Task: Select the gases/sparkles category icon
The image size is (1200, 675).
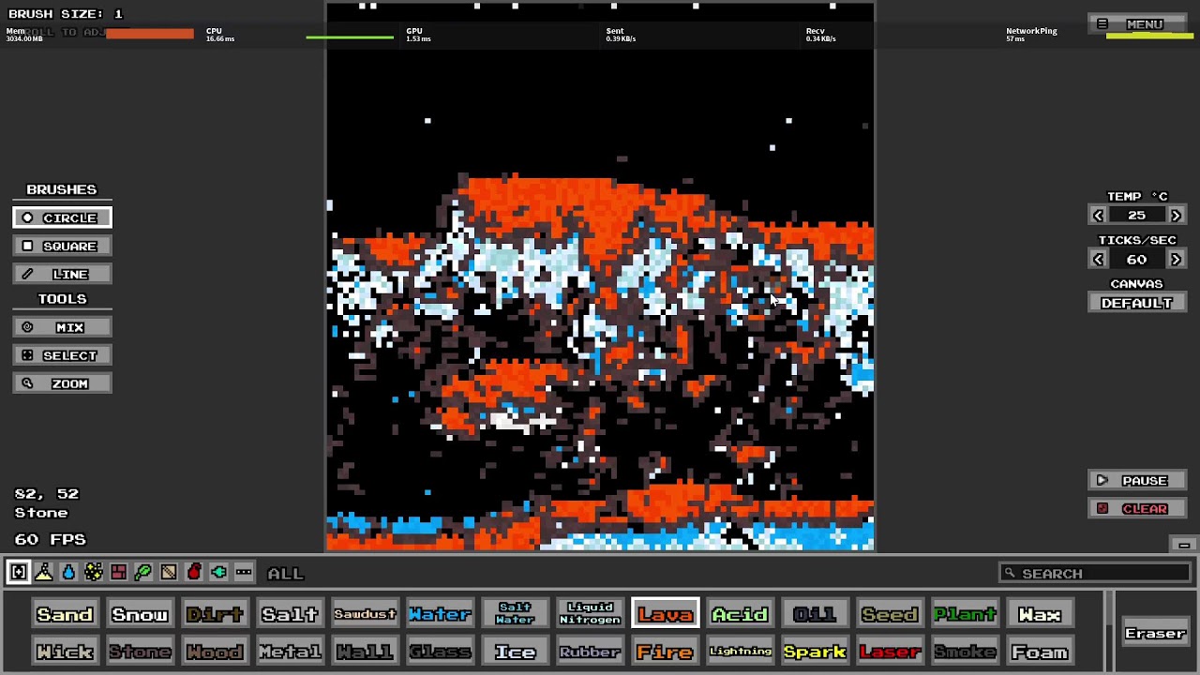Action: pos(94,572)
